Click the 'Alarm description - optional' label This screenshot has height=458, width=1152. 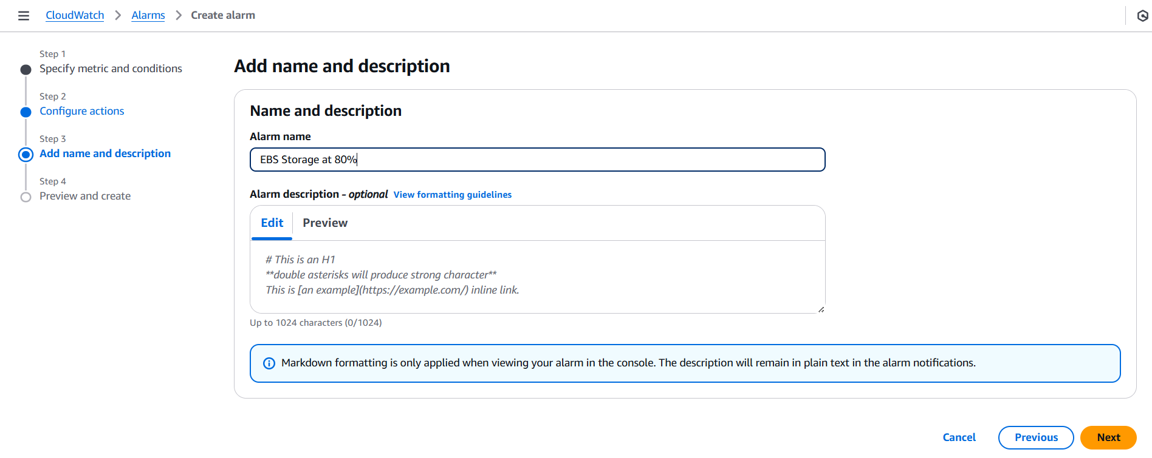pos(319,194)
